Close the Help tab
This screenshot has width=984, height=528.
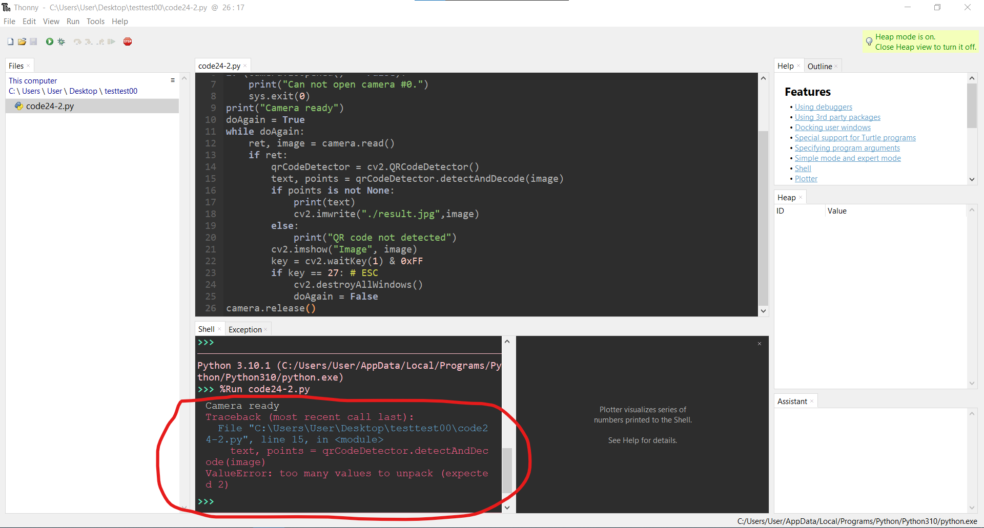pyautogui.click(x=798, y=66)
